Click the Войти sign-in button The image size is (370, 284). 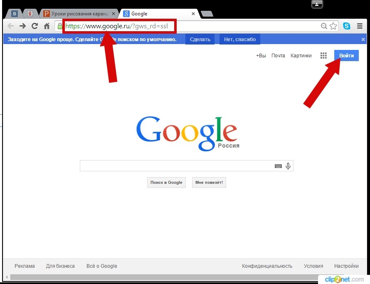coord(346,55)
